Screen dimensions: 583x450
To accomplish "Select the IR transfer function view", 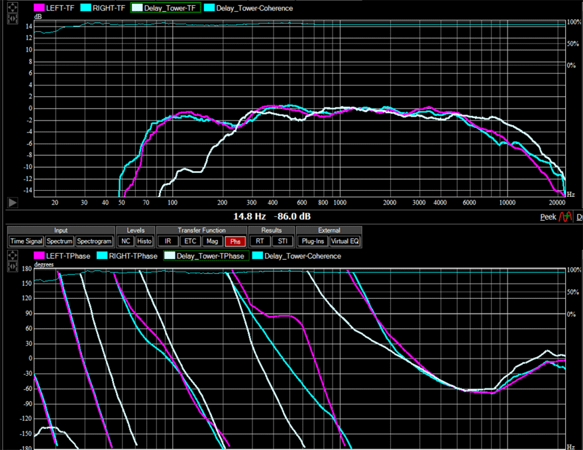I will point(168,241).
